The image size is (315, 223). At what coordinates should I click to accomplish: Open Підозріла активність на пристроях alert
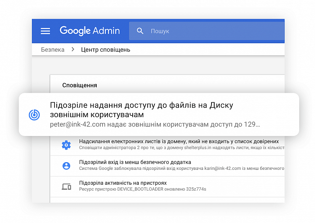pyautogui.click(x=123, y=183)
